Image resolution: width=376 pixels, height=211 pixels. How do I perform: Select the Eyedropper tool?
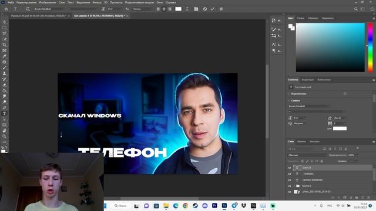(x=4, y=56)
